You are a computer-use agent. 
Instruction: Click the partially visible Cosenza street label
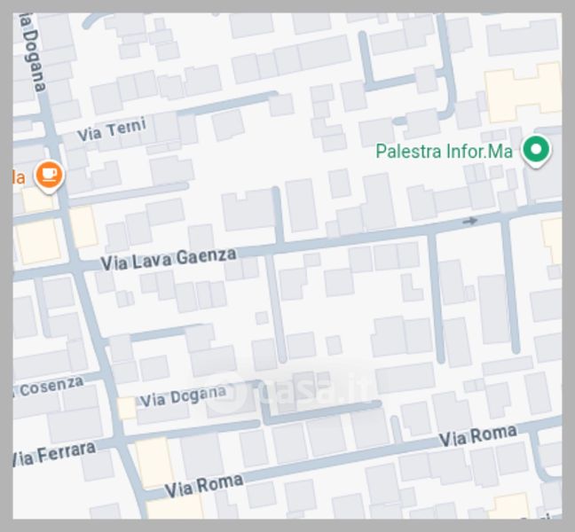pos(49,387)
